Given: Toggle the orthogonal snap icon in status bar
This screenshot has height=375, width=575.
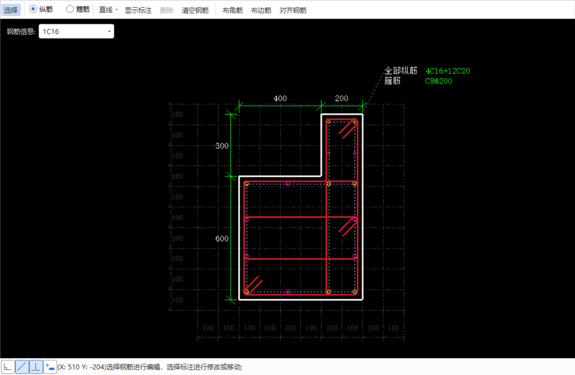Looking at the screenshot, I should point(8,367).
